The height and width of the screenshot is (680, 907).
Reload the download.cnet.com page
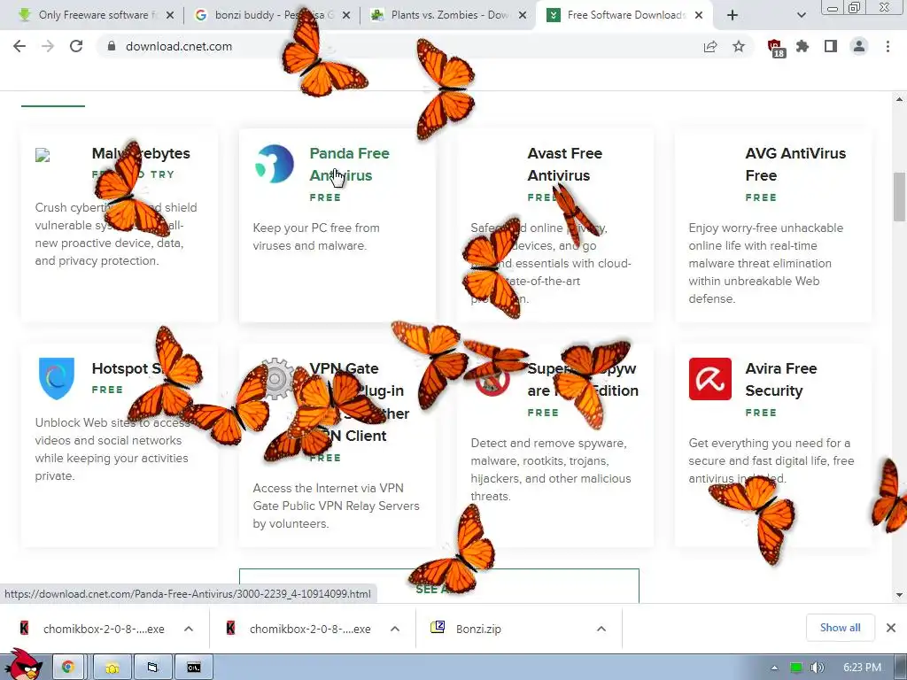coord(76,46)
